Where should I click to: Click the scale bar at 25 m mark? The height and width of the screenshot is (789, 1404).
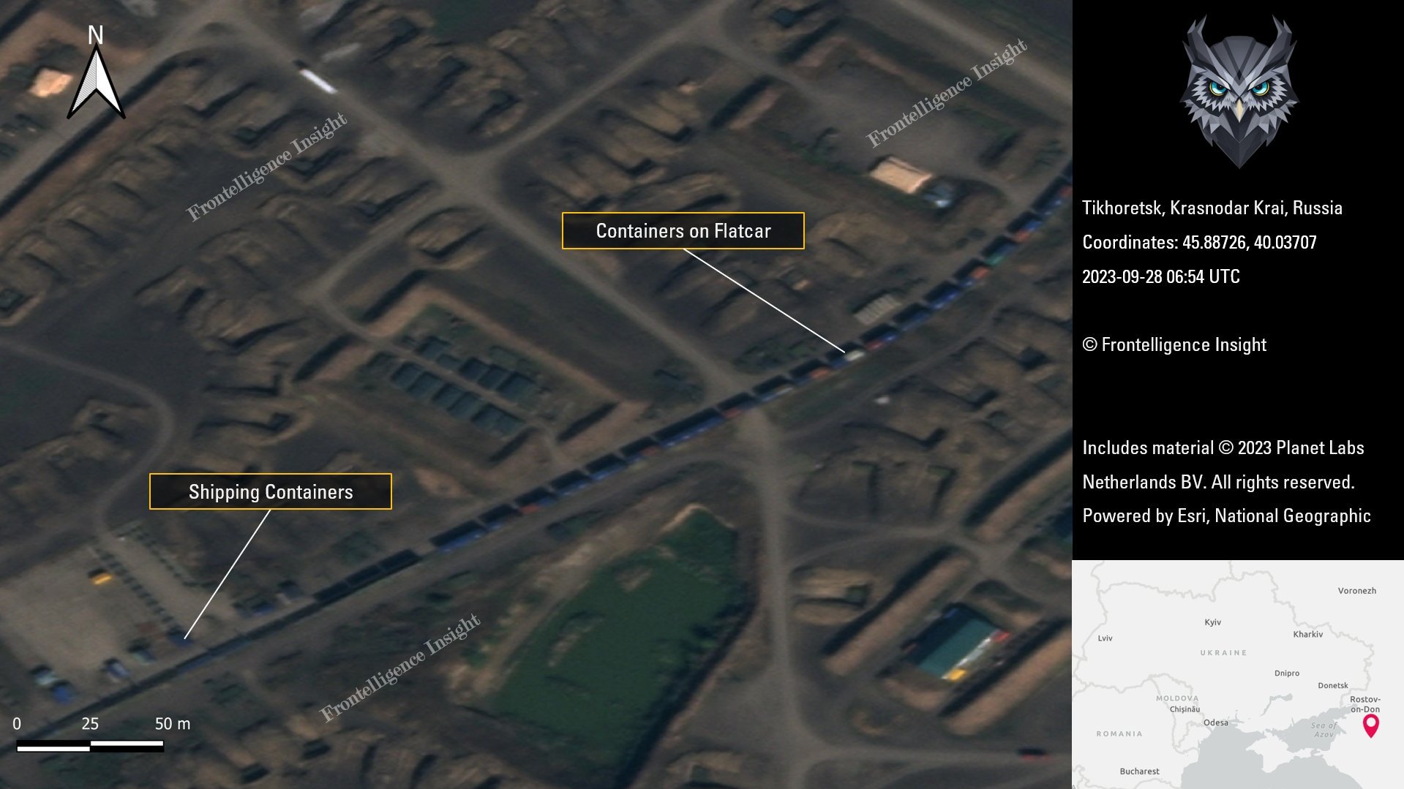(90, 746)
